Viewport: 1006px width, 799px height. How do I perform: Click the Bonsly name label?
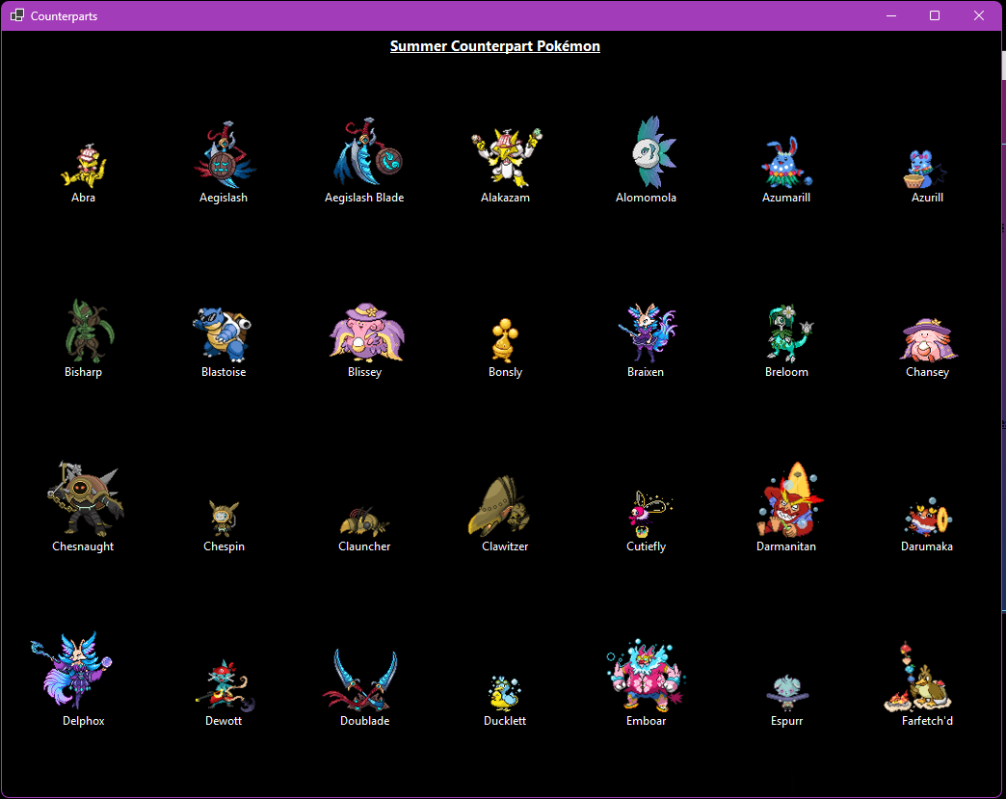point(506,372)
